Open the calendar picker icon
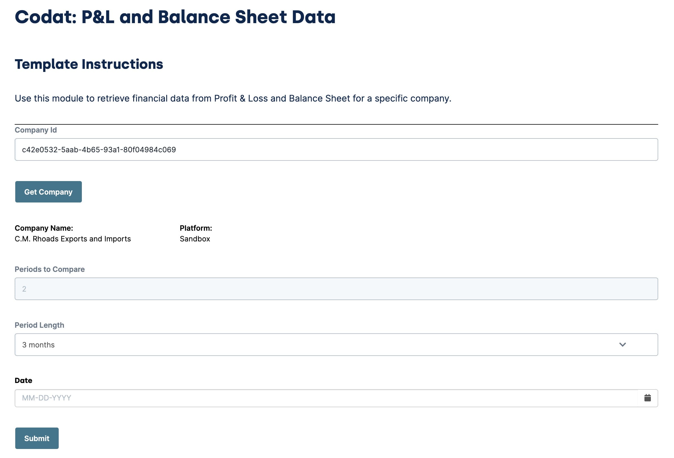 click(x=647, y=398)
